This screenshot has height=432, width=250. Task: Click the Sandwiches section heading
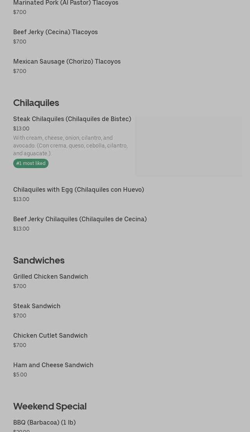[39, 260]
